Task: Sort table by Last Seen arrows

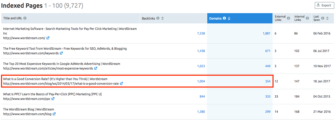Action: [x=327, y=18]
